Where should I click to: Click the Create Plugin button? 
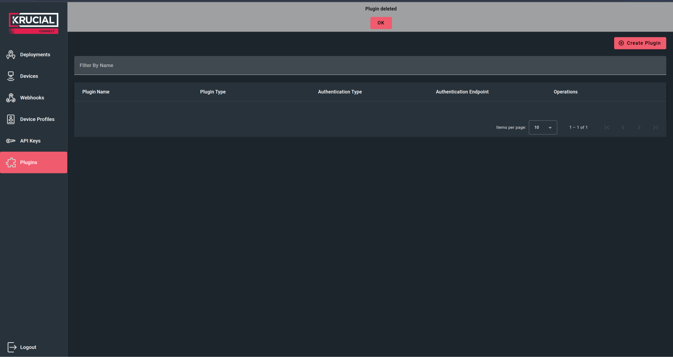640,43
